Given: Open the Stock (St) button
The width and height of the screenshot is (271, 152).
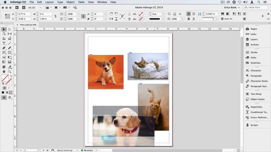Looking at the screenshot, I should (x=24, y=8).
